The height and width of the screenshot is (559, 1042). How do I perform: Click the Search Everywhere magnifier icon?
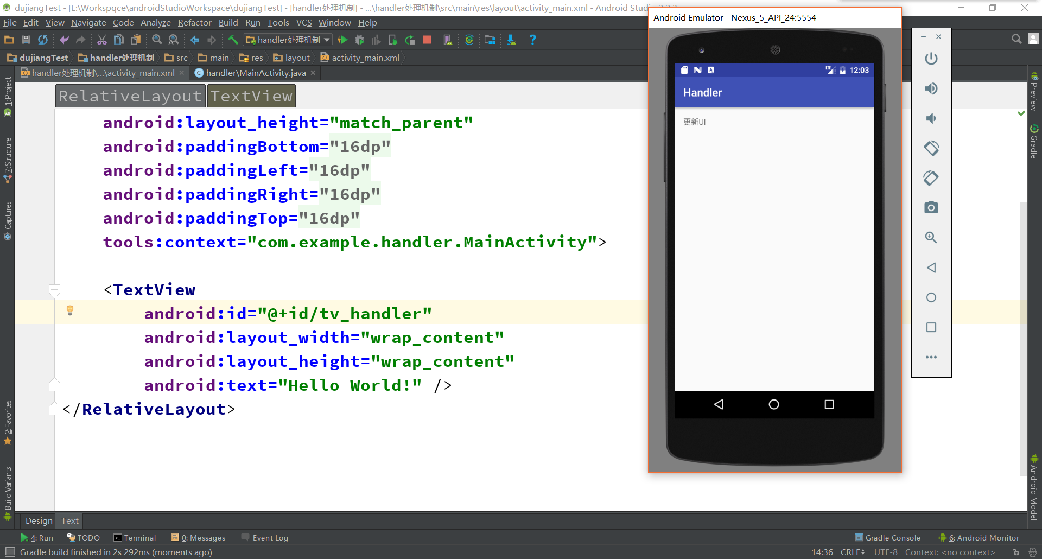coord(1016,39)
